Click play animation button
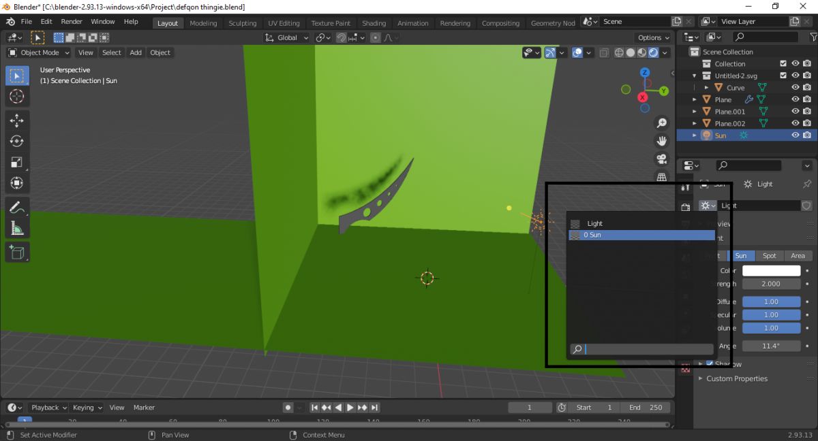Image resolution: width=818 pixels, height=441 pixels. click(350, 408)
